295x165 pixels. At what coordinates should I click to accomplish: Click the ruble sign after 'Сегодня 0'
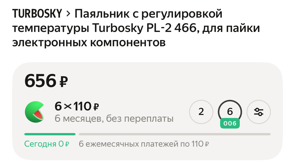(x=67, y=145)
